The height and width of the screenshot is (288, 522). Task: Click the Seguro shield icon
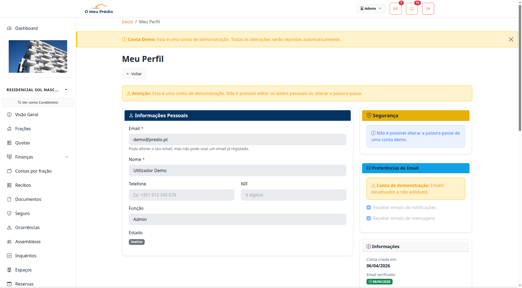(9, 213)
